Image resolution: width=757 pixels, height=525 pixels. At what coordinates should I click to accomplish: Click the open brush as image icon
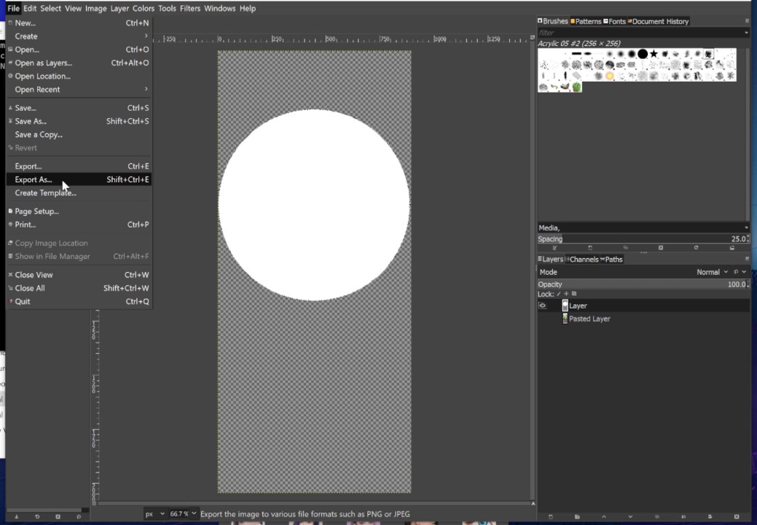732,248
